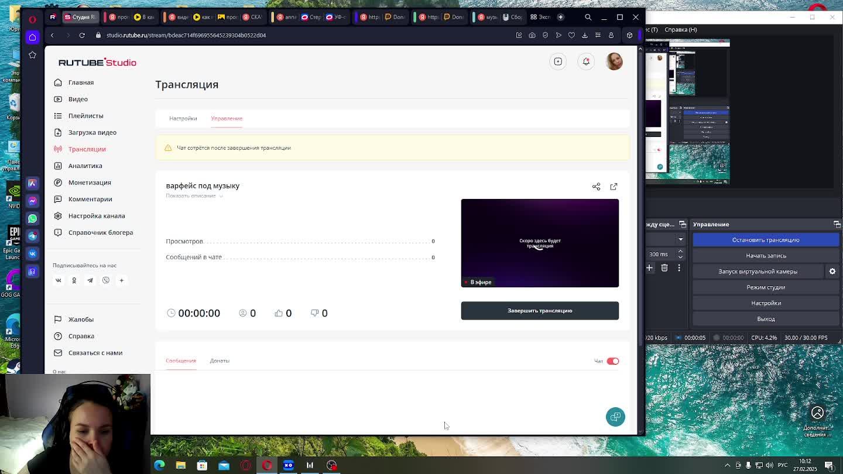Open transition more options dots in OBS

tap(679, 268)
